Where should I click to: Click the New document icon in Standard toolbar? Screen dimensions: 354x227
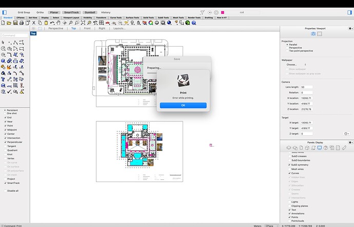3,23
